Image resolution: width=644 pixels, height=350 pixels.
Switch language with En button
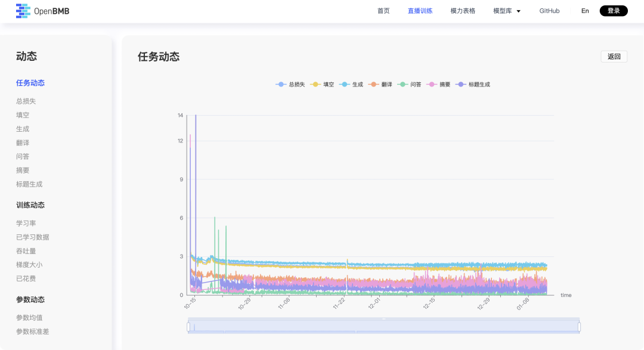(585, 11)
